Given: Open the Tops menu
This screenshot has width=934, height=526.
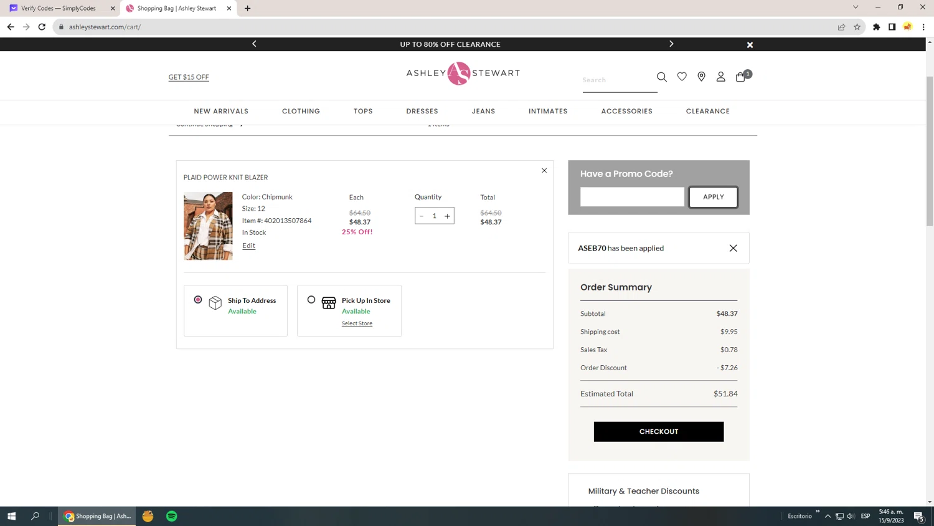Looking at the screenshot, I should [x=363, y=111].
